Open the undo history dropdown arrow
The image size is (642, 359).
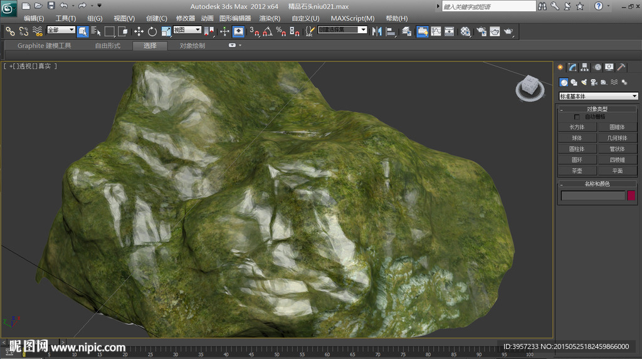point(73,6)
